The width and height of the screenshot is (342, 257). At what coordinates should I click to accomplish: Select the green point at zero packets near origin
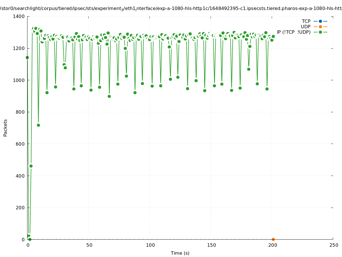click(x=30, y=239)
